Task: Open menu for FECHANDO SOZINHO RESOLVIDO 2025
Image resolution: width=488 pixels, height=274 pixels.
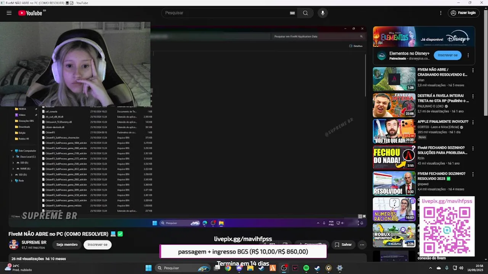Action: pos(473,174)
